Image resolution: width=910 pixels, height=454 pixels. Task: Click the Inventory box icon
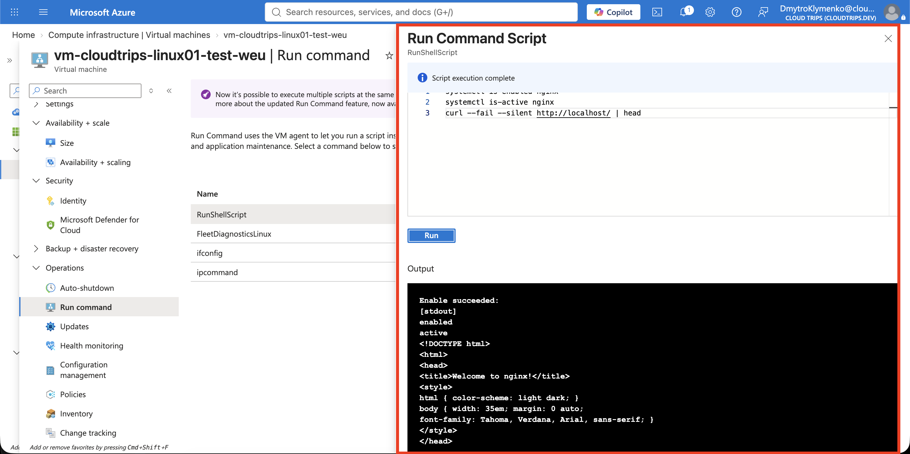click(51, 414)
